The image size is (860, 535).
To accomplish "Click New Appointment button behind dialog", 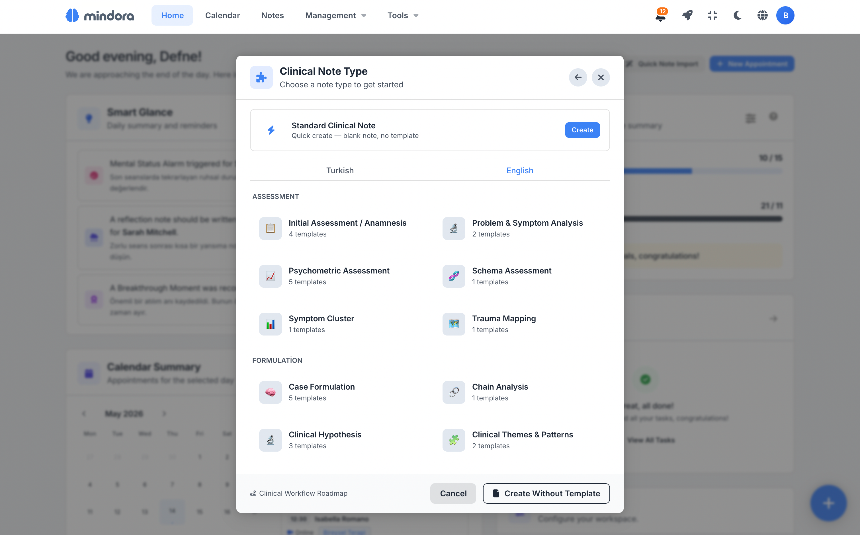I will pos(752,64).
